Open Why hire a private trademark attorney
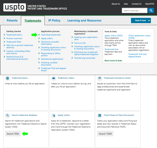This screenshot has width=157, height=148. coord(20,46)
